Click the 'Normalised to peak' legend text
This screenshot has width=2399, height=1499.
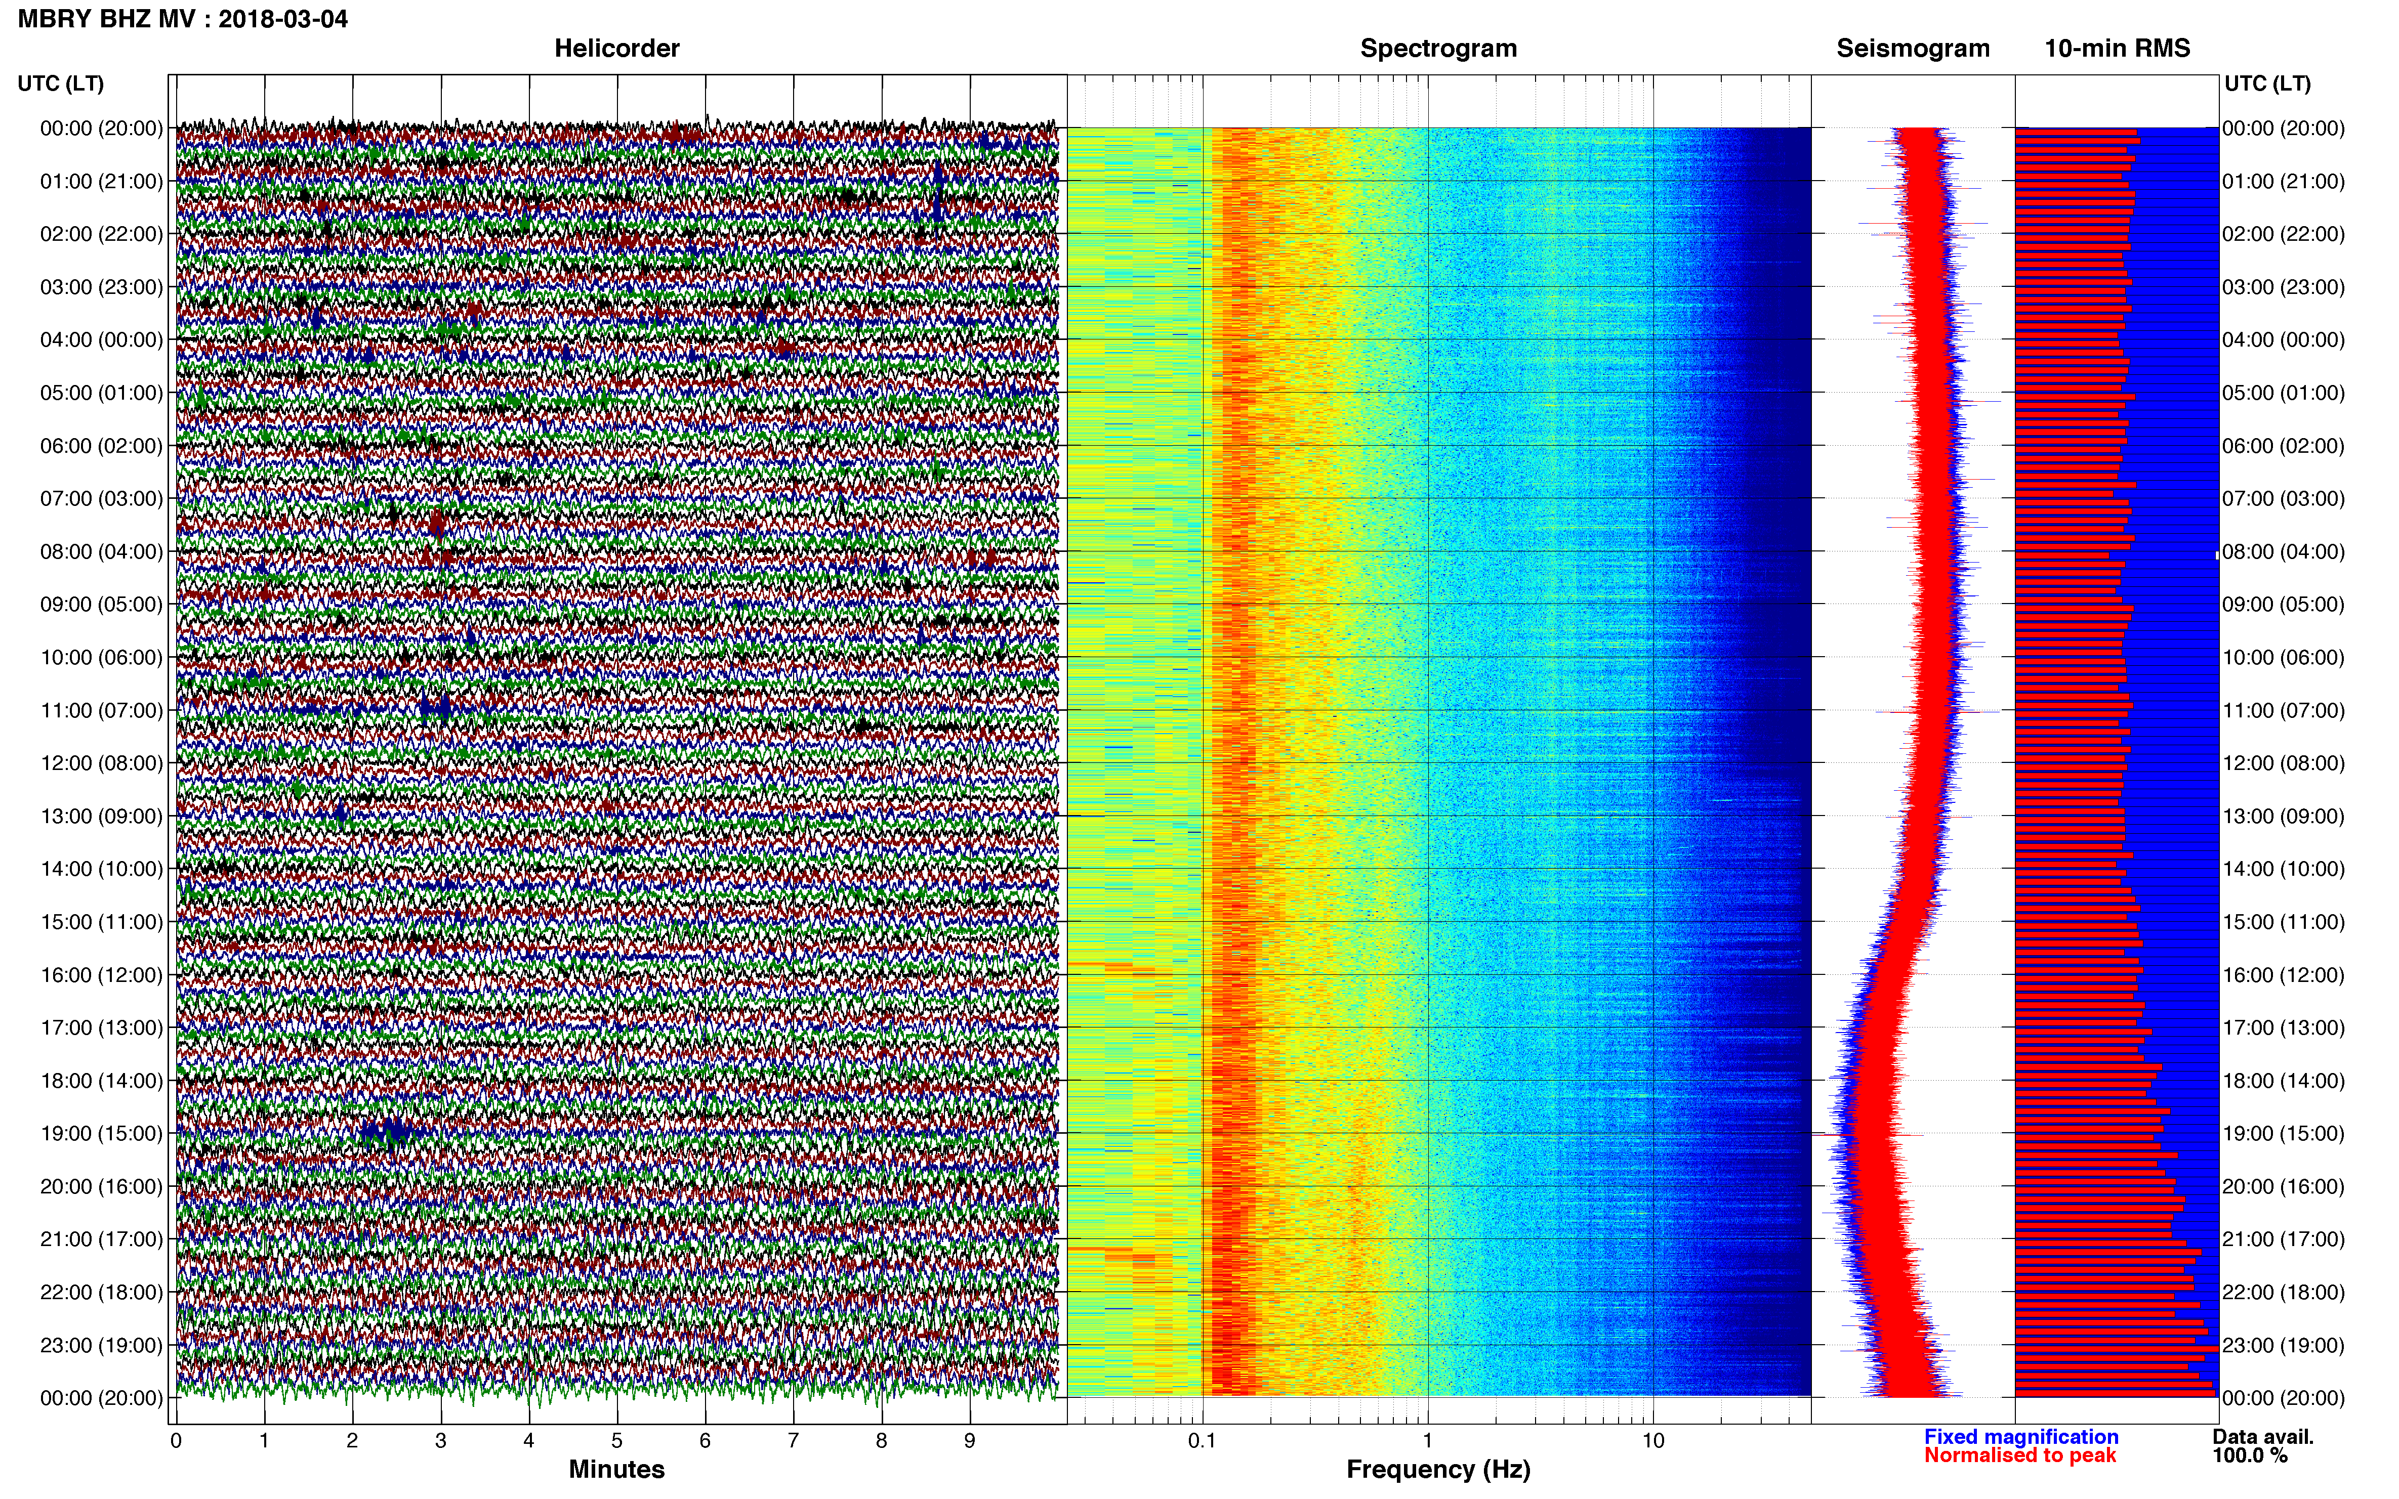(x=2020, y=1455)
